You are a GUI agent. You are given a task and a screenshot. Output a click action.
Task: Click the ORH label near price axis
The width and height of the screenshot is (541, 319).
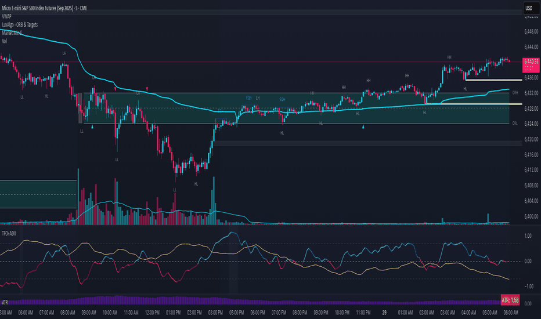click(515, 93)
